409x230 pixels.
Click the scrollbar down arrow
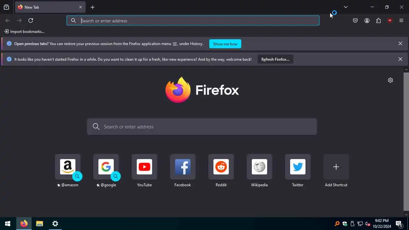[x=406, y=214]
